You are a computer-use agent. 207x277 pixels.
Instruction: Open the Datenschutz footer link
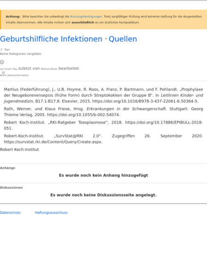point(10,213)
